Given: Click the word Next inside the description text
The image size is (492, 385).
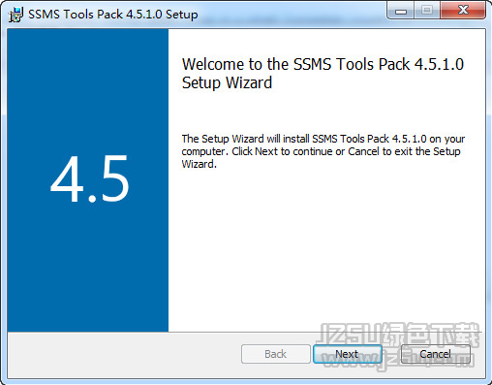Looking at the screenshot, I should pyautogui.click(x=266, y=151).
